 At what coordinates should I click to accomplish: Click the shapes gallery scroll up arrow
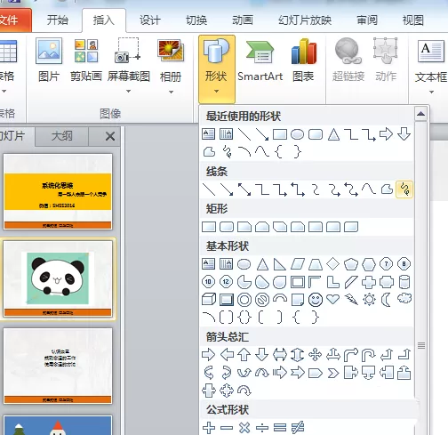pyautogui.click(x=421, y=114)
